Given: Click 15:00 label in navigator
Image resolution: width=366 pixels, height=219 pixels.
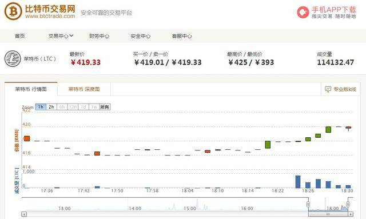Looking at the screenshot, I should [x=189, y=208].
